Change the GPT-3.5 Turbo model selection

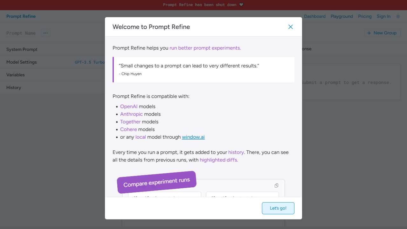(90, 62)
